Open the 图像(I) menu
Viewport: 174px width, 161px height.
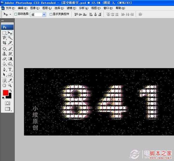click(x=35, y=8)
